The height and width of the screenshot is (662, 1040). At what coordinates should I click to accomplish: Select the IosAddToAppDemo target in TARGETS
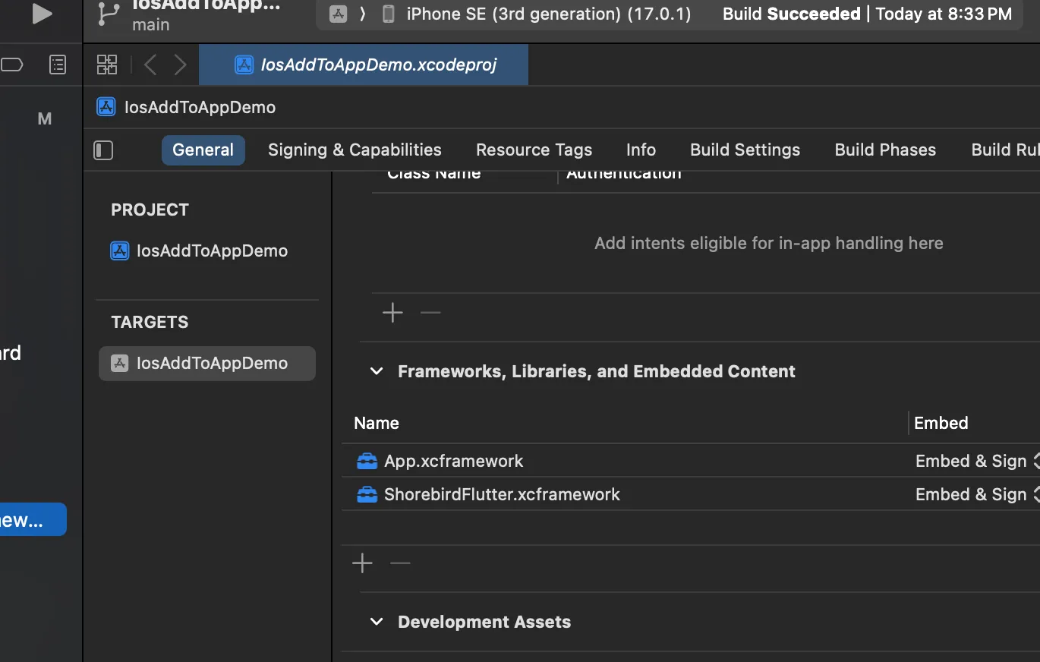pyautogui.click(x=206, y=363)
